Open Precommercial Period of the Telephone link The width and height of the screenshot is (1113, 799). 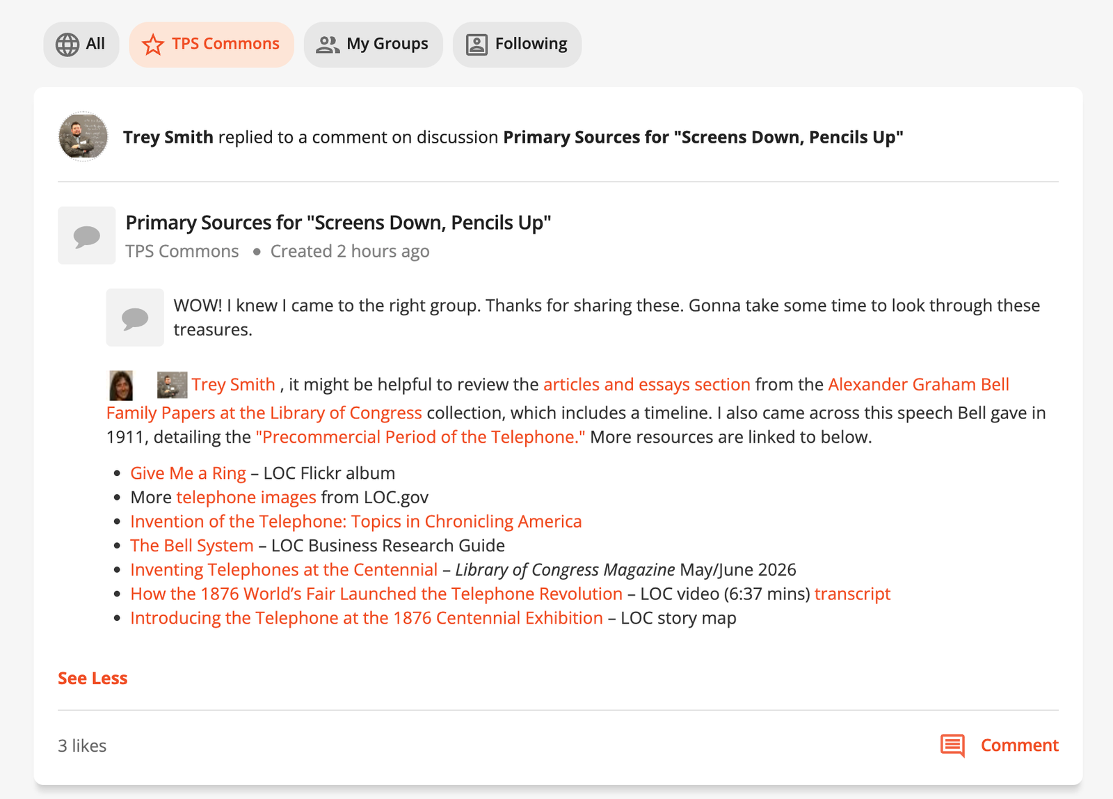tap(421, 437)
